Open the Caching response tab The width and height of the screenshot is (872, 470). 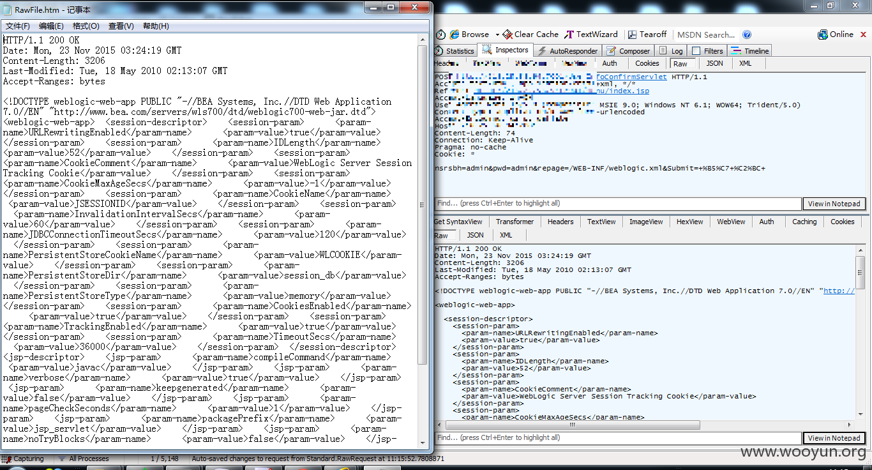pos(804,222)
